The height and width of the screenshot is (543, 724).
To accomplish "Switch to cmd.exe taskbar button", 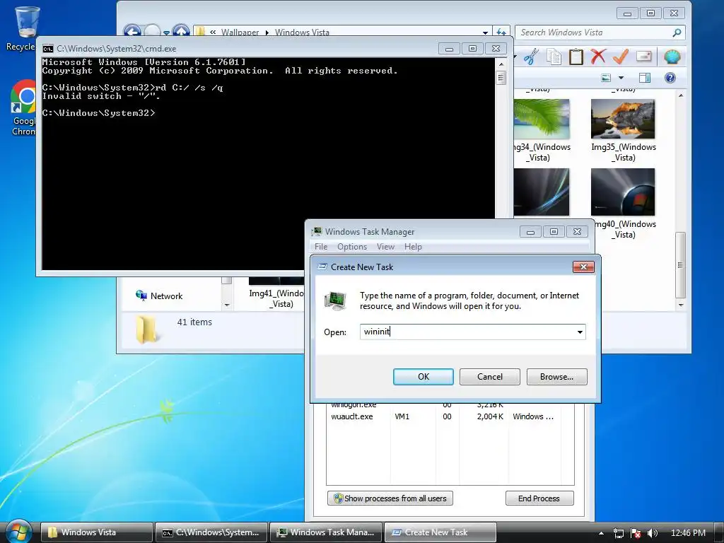I will (211, 532).
